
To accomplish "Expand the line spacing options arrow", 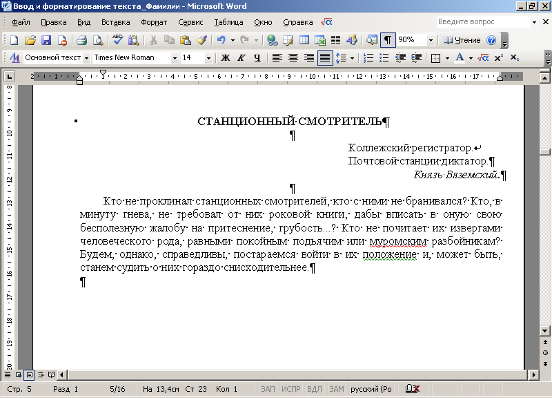I will 352,58.
